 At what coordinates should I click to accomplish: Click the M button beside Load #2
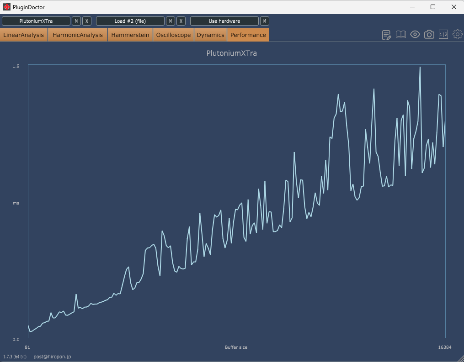point(171,21)
